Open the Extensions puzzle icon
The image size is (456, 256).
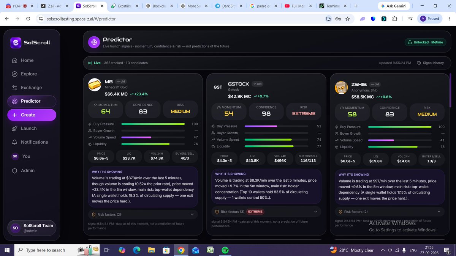tap(395, 19)
